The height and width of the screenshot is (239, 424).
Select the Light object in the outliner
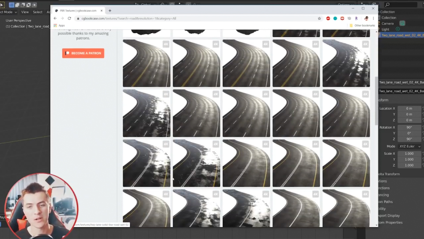coord(385,29)
